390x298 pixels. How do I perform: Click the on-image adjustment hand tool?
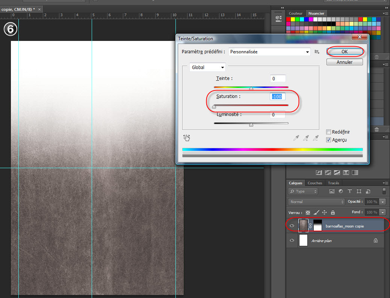[x=187, y=138]
